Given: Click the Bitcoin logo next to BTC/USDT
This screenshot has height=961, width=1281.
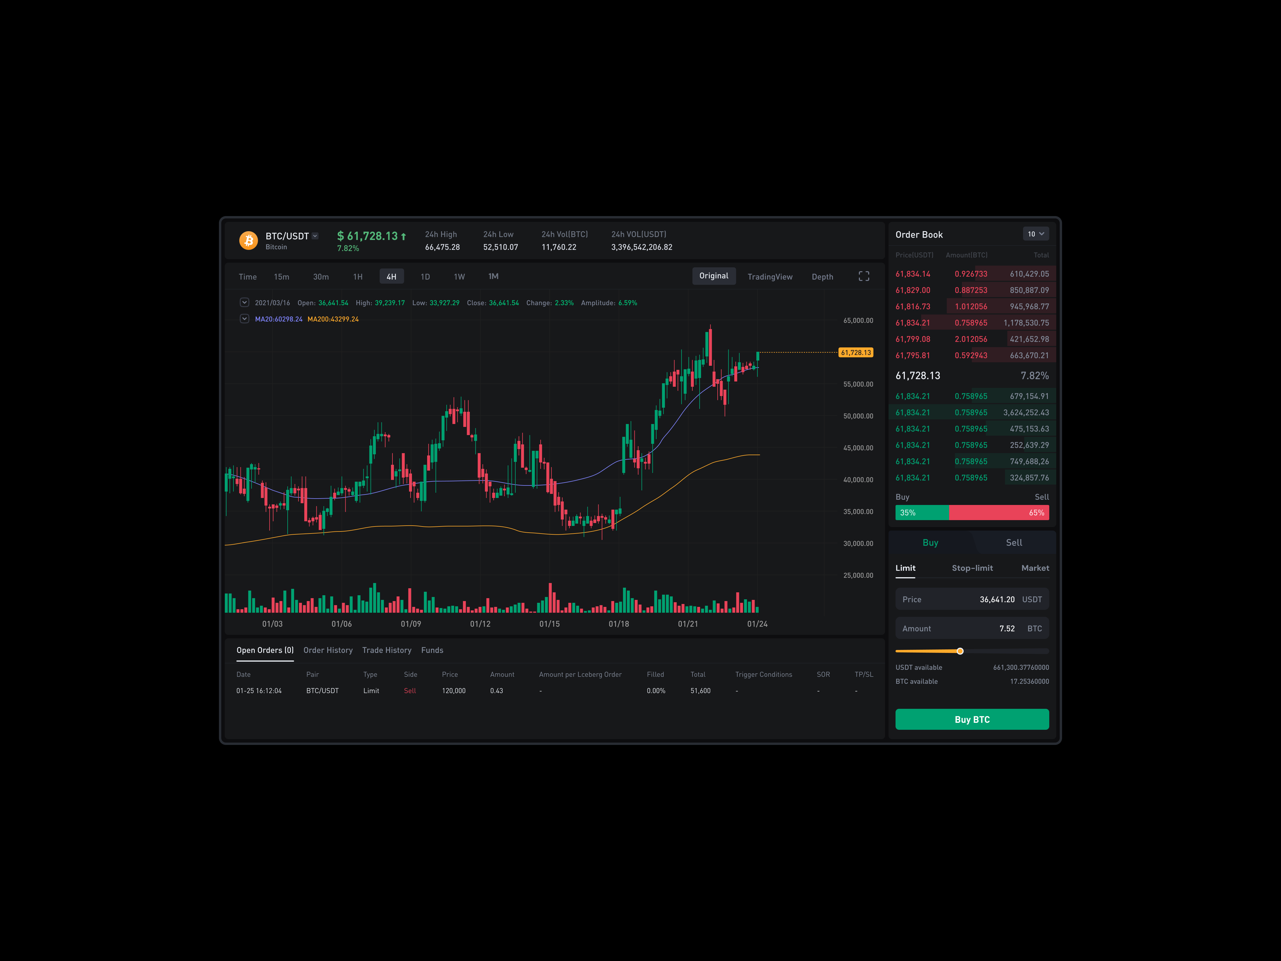Looking at the screenshot, I should [249, 240].
